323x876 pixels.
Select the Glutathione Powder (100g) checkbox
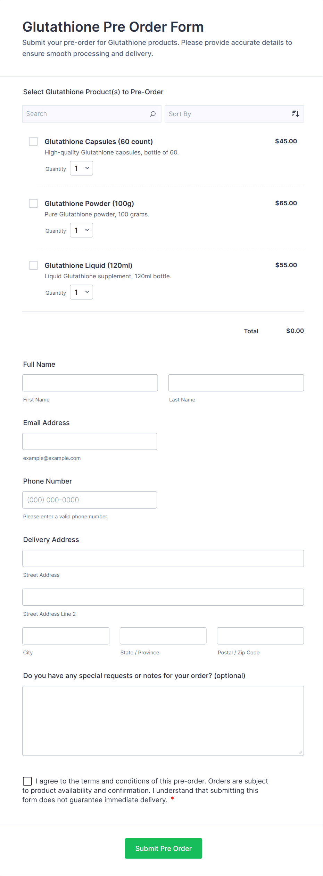click(x=33, y=204)
